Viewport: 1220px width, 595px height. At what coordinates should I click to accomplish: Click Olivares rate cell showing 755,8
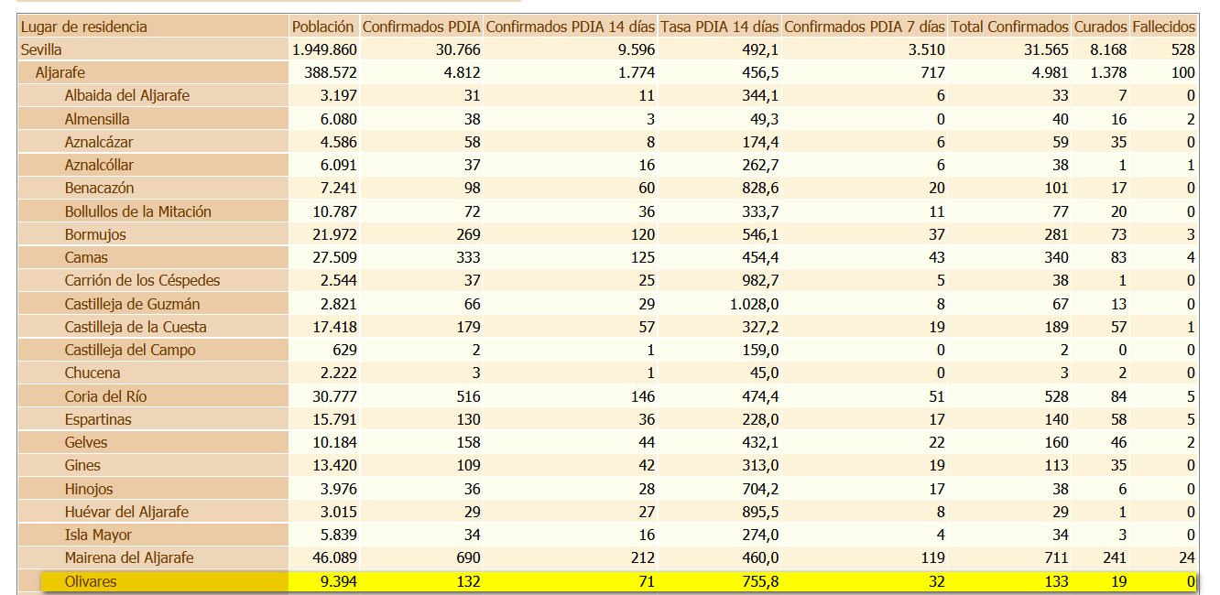pyautogui.click(x=758, y=581)
